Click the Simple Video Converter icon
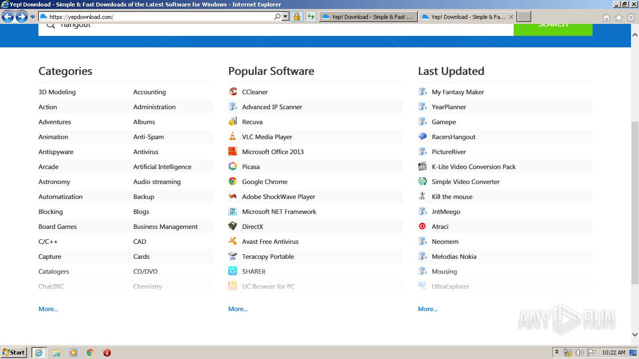The height and width of the screenshot is (359, 639). (422, 181)
